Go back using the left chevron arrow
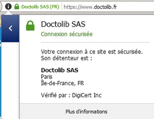Image resolution: width=154 pixels, height=119 pixels. pos(10,28)
